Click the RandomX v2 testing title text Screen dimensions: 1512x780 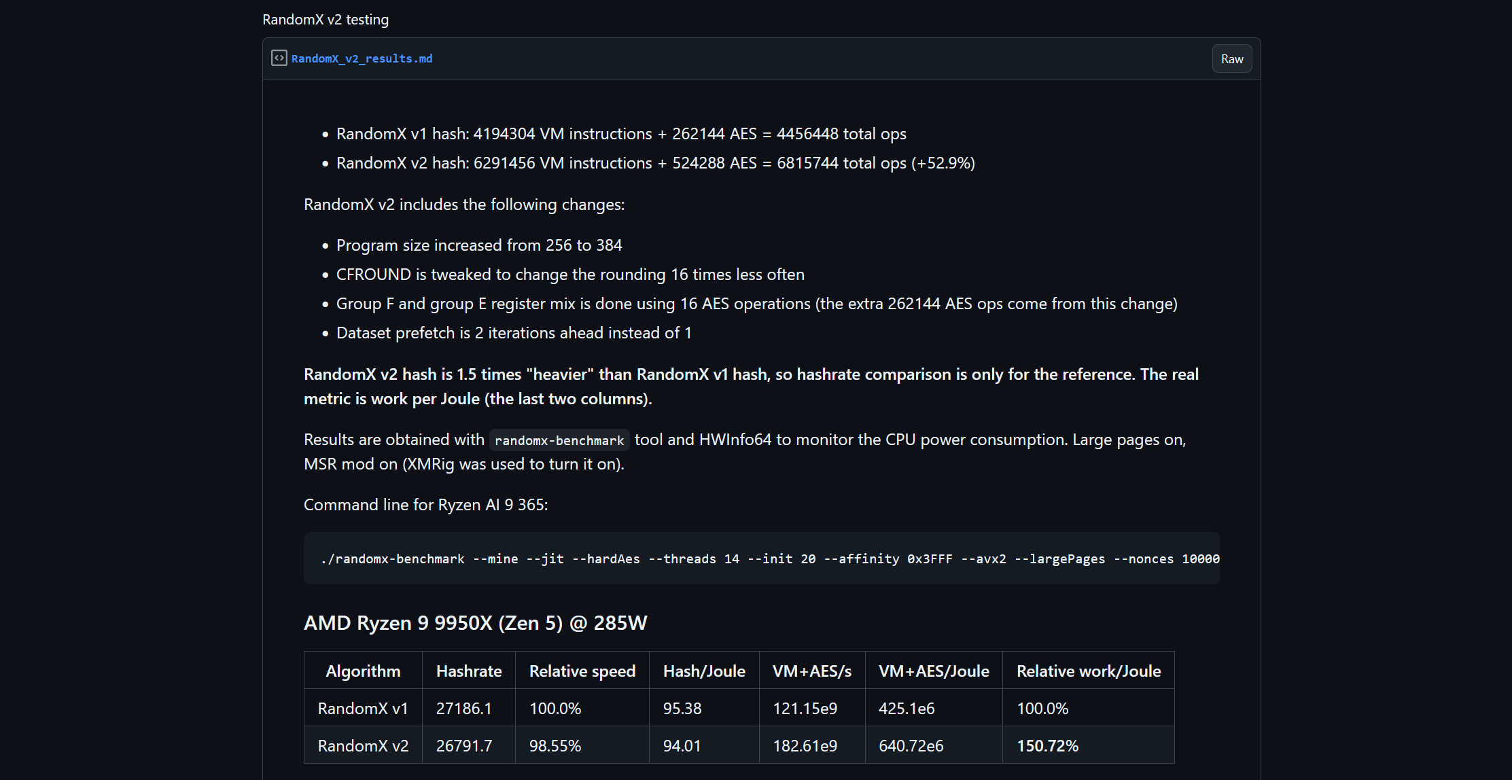pyautogui.click(x=326, y=20)
